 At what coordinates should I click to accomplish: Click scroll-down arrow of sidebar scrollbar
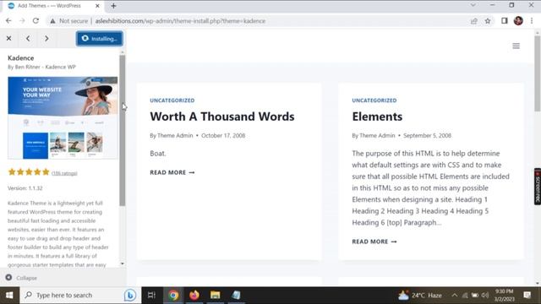click(122, 263)
